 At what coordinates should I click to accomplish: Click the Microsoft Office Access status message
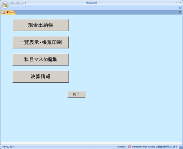tap(154, 147)
